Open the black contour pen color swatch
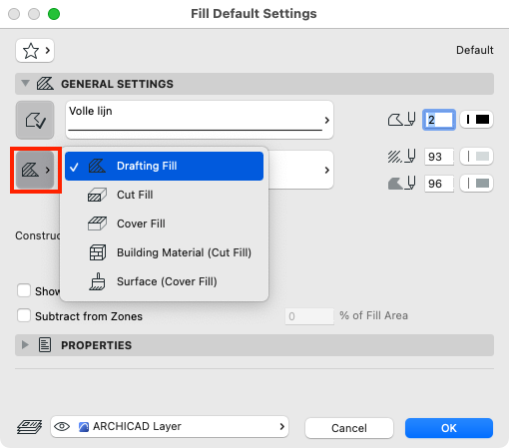This screenshot has width=509, height=448. [476, 120]
